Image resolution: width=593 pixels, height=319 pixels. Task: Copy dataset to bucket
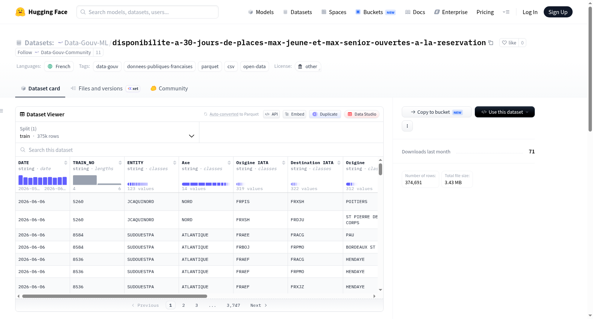click(437, 112)
